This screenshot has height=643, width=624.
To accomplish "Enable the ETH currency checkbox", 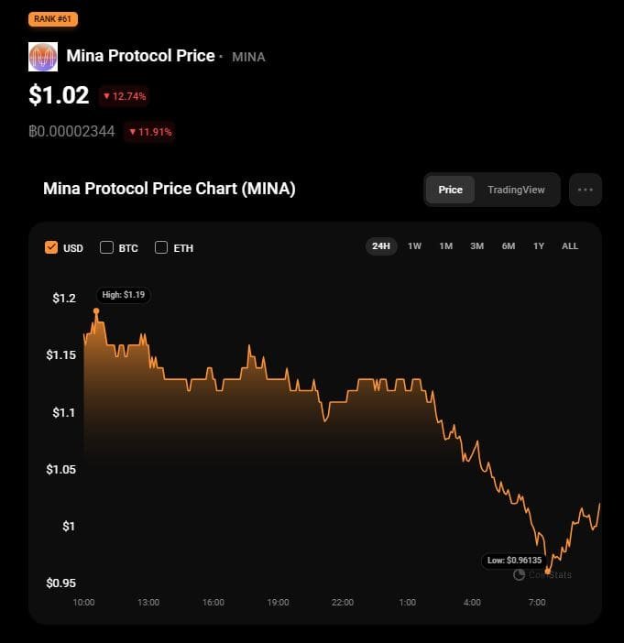I will point(161,247).
